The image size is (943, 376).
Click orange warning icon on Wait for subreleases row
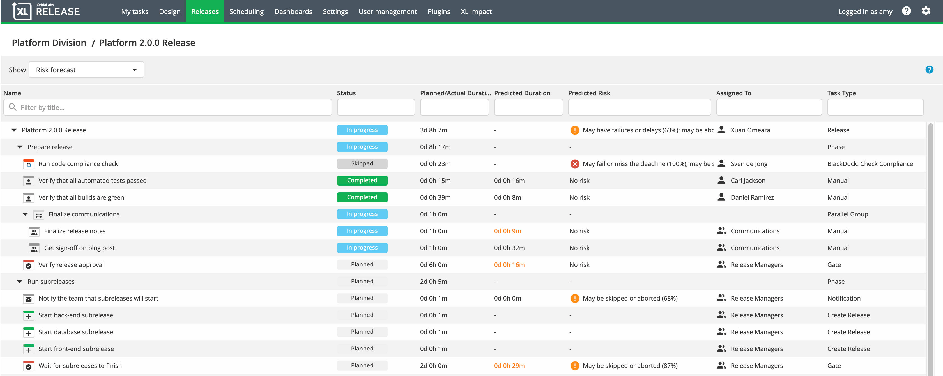575,366
